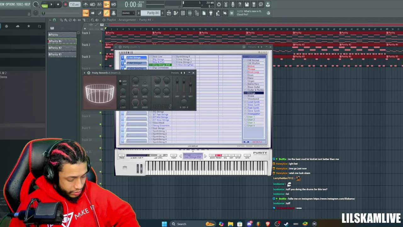Click the Purity SAVE button
The height and width of the screenshot is (227, 403).
click(247, 156)
